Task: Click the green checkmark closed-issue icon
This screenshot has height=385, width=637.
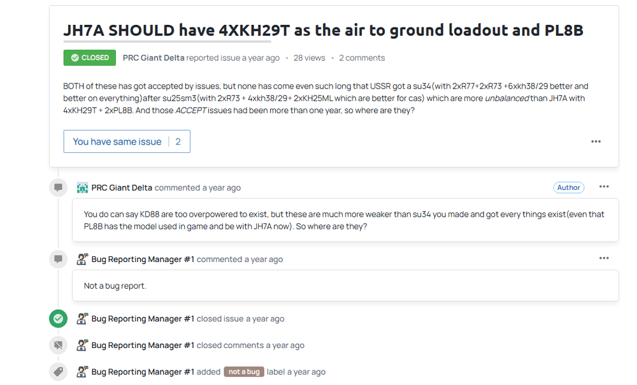Action: click(59, 319)
